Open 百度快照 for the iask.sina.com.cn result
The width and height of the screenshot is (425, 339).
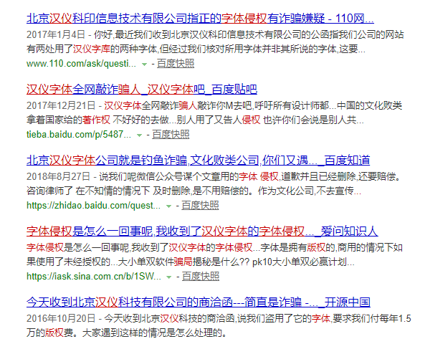[x=201, y=277]
